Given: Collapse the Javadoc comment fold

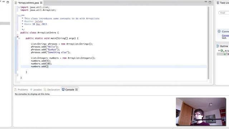Looking at the screenshot, I should (x=19, y=16).
